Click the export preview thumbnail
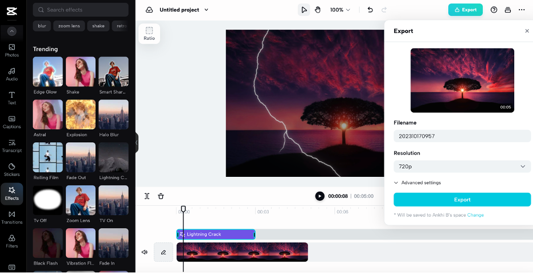533x273 pixels. point(462,80)
